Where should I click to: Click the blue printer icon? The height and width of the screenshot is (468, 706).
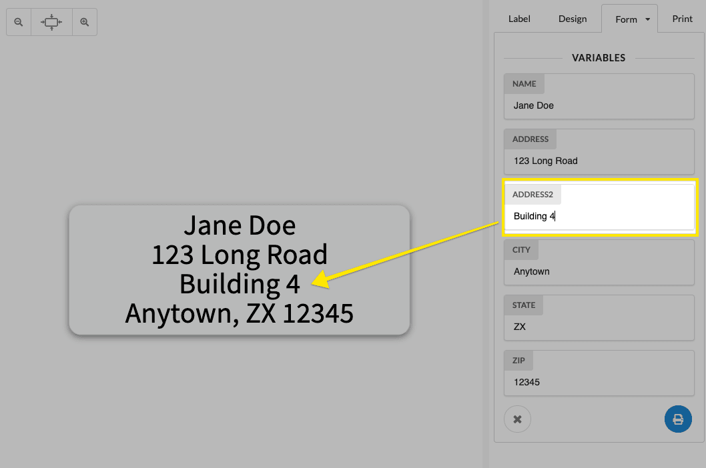(x=678, y=419)
